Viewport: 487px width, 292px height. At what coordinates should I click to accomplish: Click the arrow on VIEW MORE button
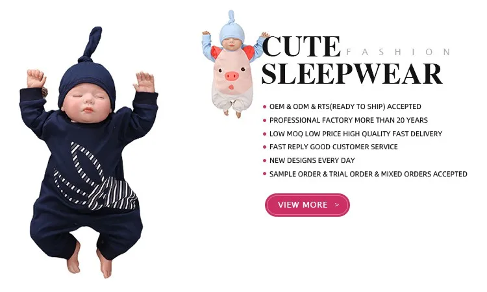(x=337, y=205)
